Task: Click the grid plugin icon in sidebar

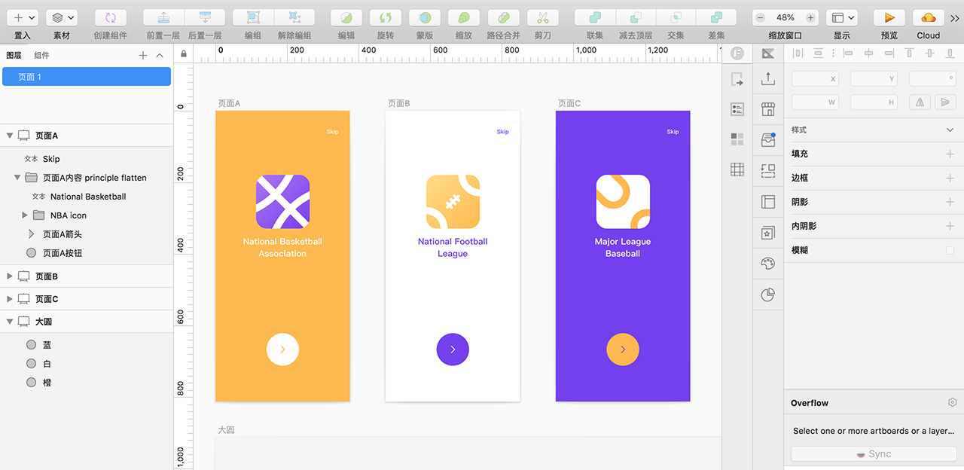Action: click(737, 169)
